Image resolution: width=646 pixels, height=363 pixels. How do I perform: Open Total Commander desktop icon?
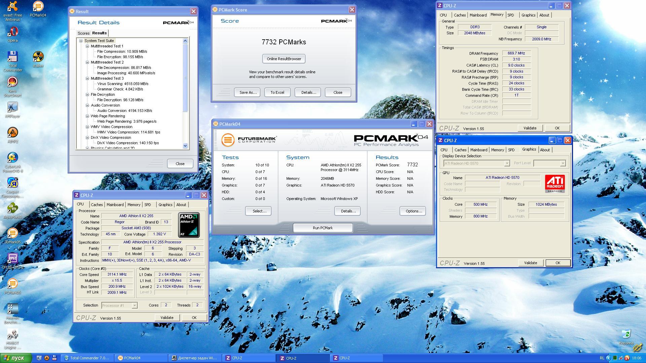pyautogui.click(x=12, y=62)
